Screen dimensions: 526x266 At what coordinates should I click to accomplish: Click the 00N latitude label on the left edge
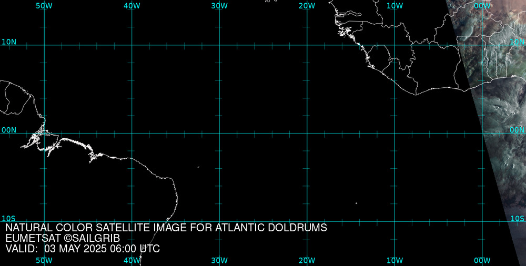pyautogui.click(x=9, y=130)
